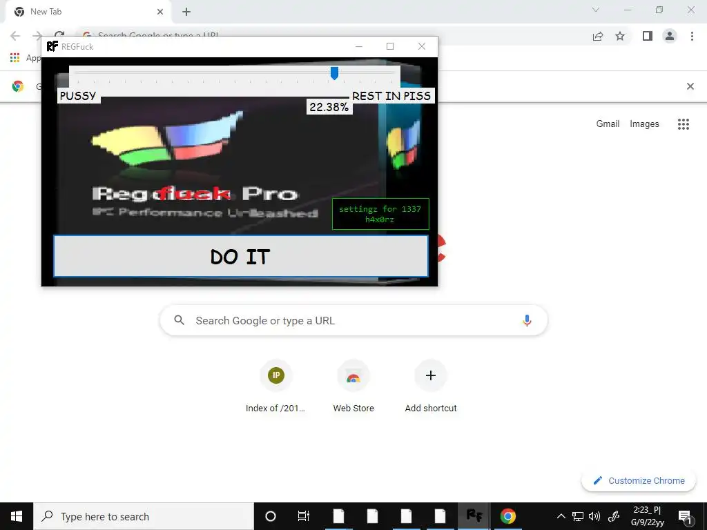Image resolution: width=707 pixels, height=530 pixels.
Task: Open Chrome three-dot menu
Action: [x=692, y=36]
